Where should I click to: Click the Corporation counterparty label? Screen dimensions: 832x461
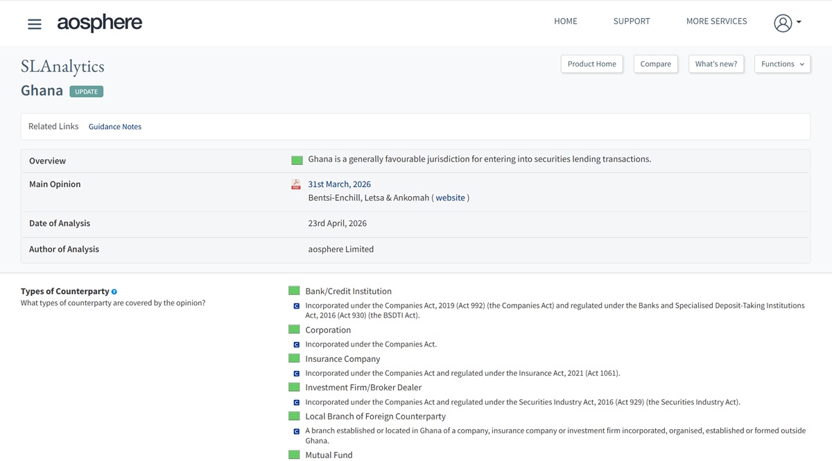point(328,330)
